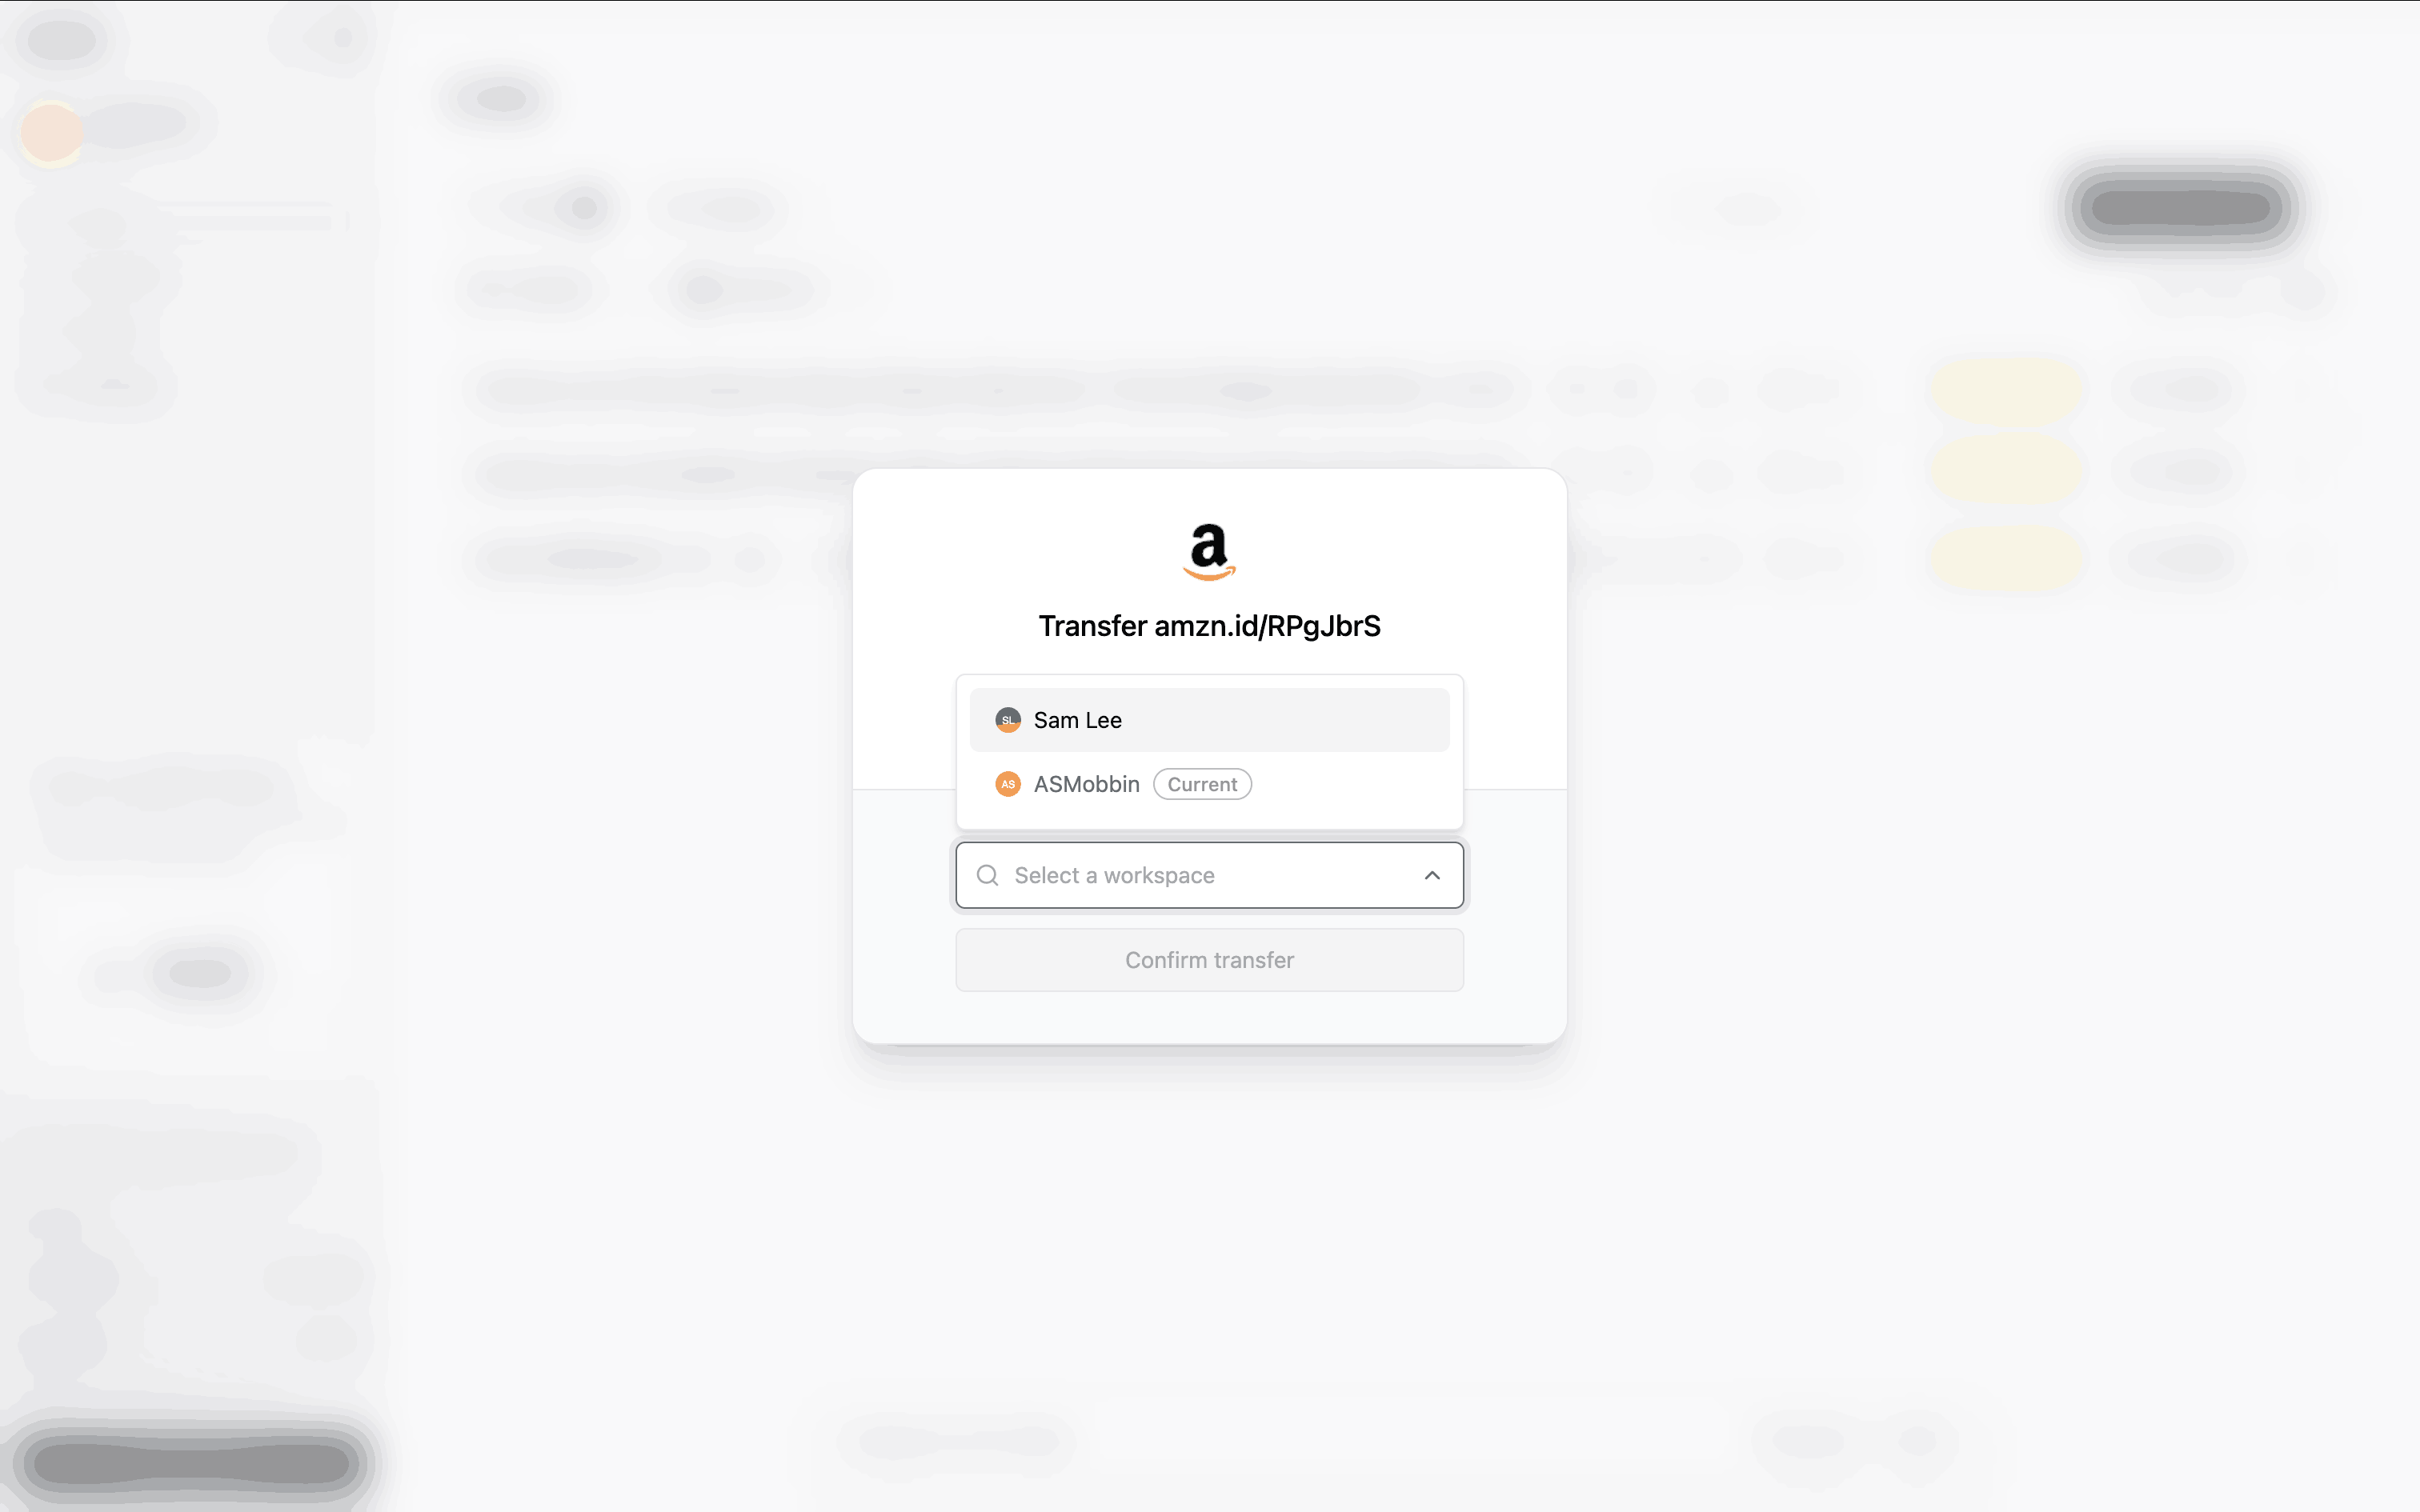The width and height of the screenshot is (2420, 1512).
Task: Click the search magnifier icon
Action: point(987,875)
